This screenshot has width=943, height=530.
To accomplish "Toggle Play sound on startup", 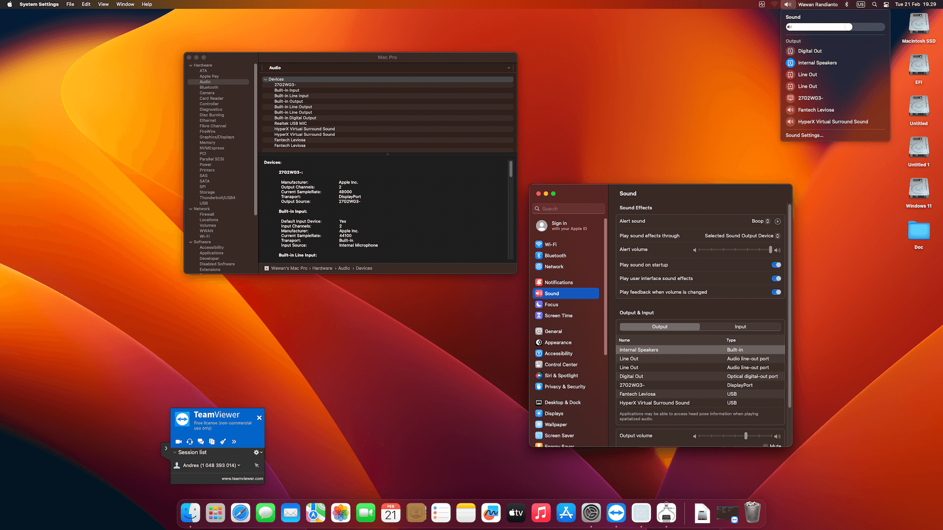I will tap(776, 265).
